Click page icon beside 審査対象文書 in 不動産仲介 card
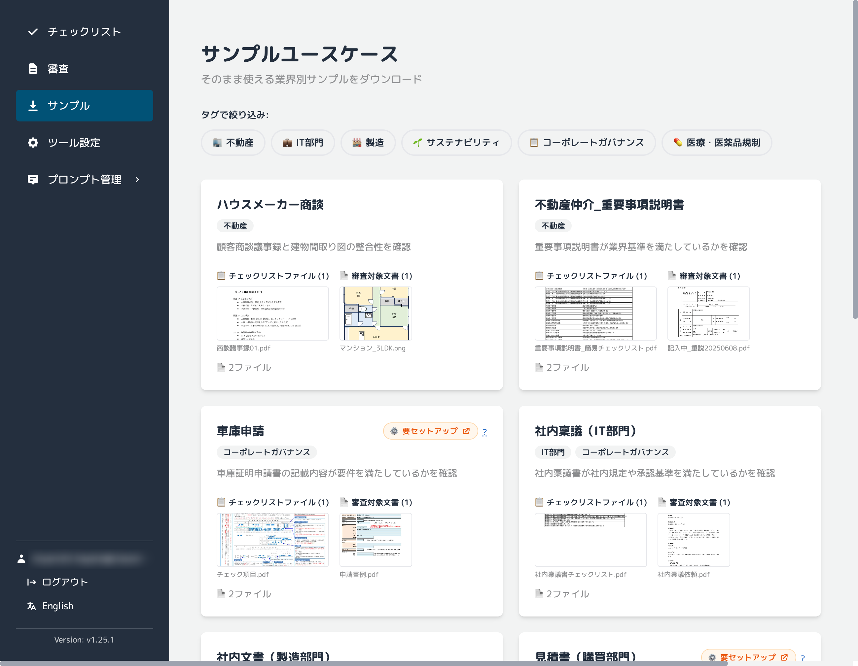 [672, 276]
